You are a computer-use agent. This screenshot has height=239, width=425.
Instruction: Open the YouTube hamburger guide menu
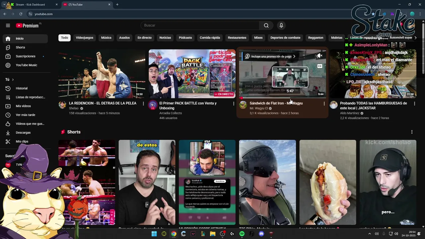tap(8, 26)
